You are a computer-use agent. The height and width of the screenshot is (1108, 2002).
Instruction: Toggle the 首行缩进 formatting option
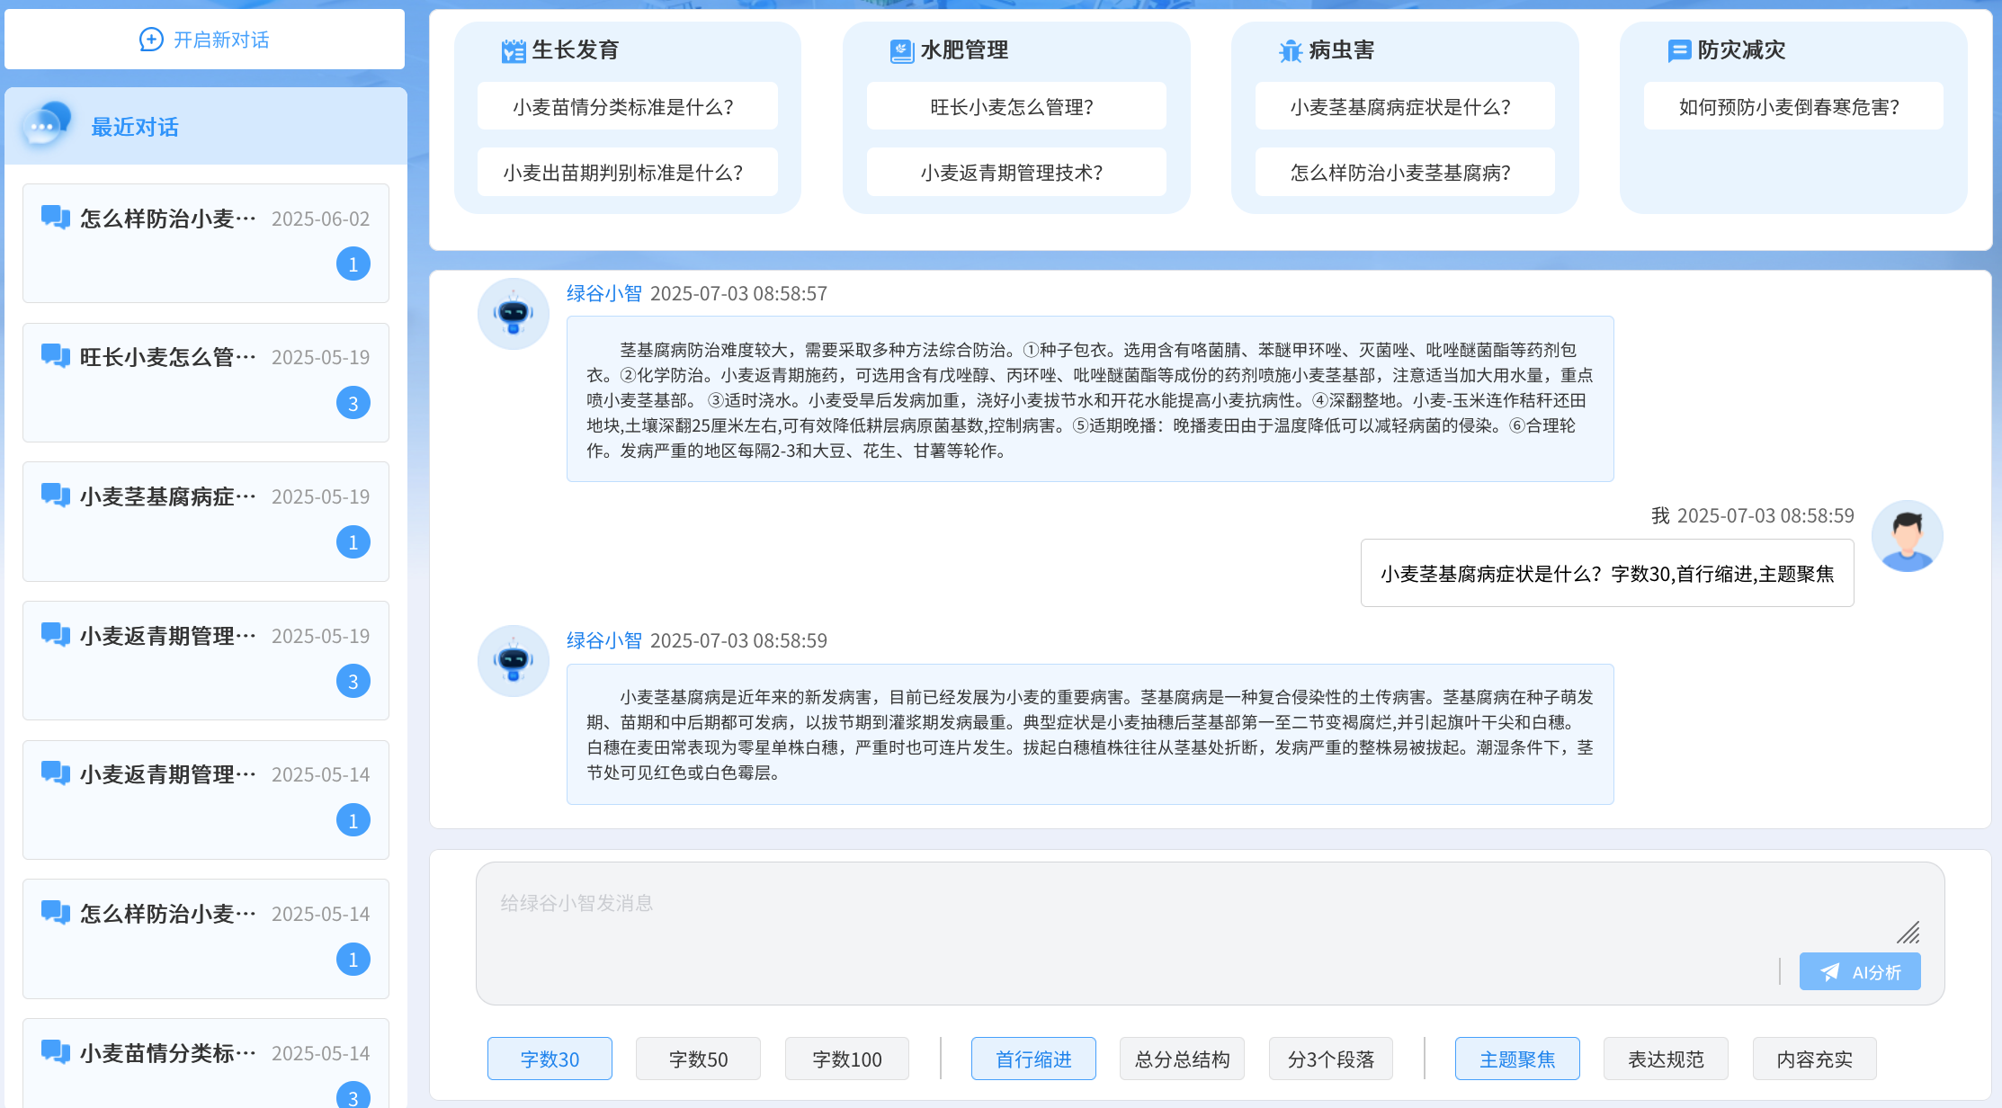tap(1033, 1059)
